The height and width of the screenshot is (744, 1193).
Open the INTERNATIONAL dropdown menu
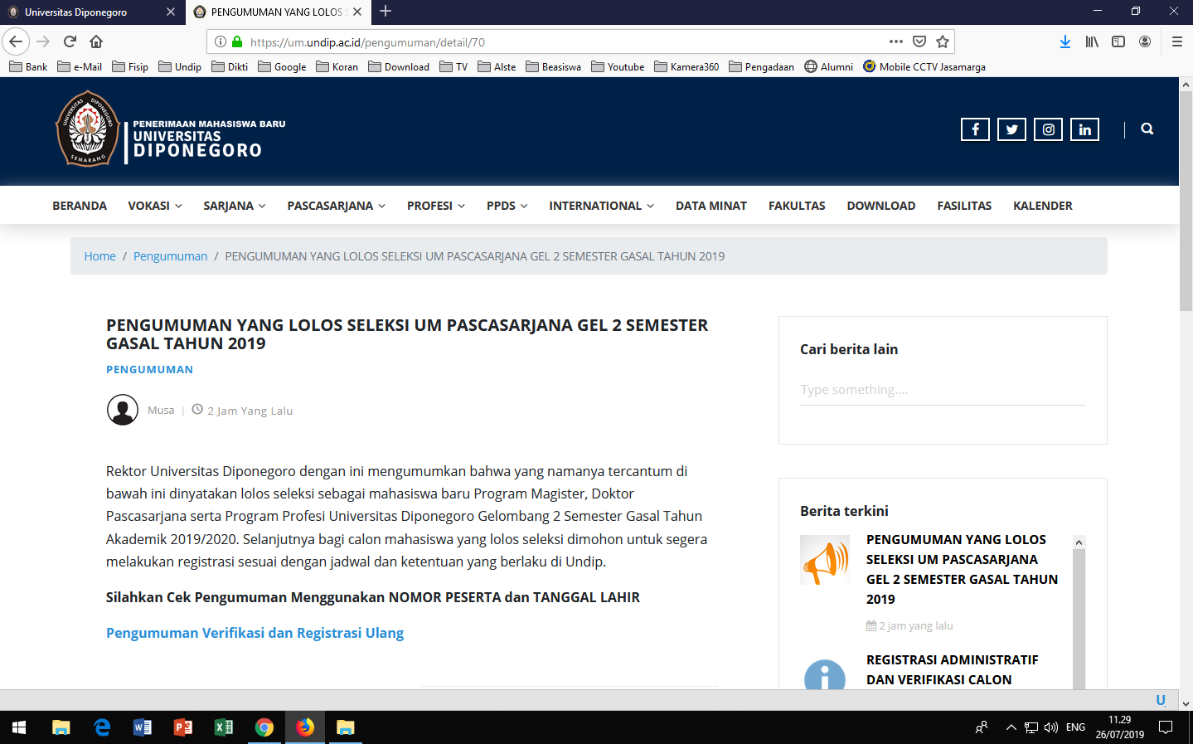click(x=601, y=206)
